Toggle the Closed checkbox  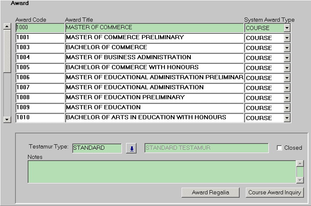click(x=279, y=148)
